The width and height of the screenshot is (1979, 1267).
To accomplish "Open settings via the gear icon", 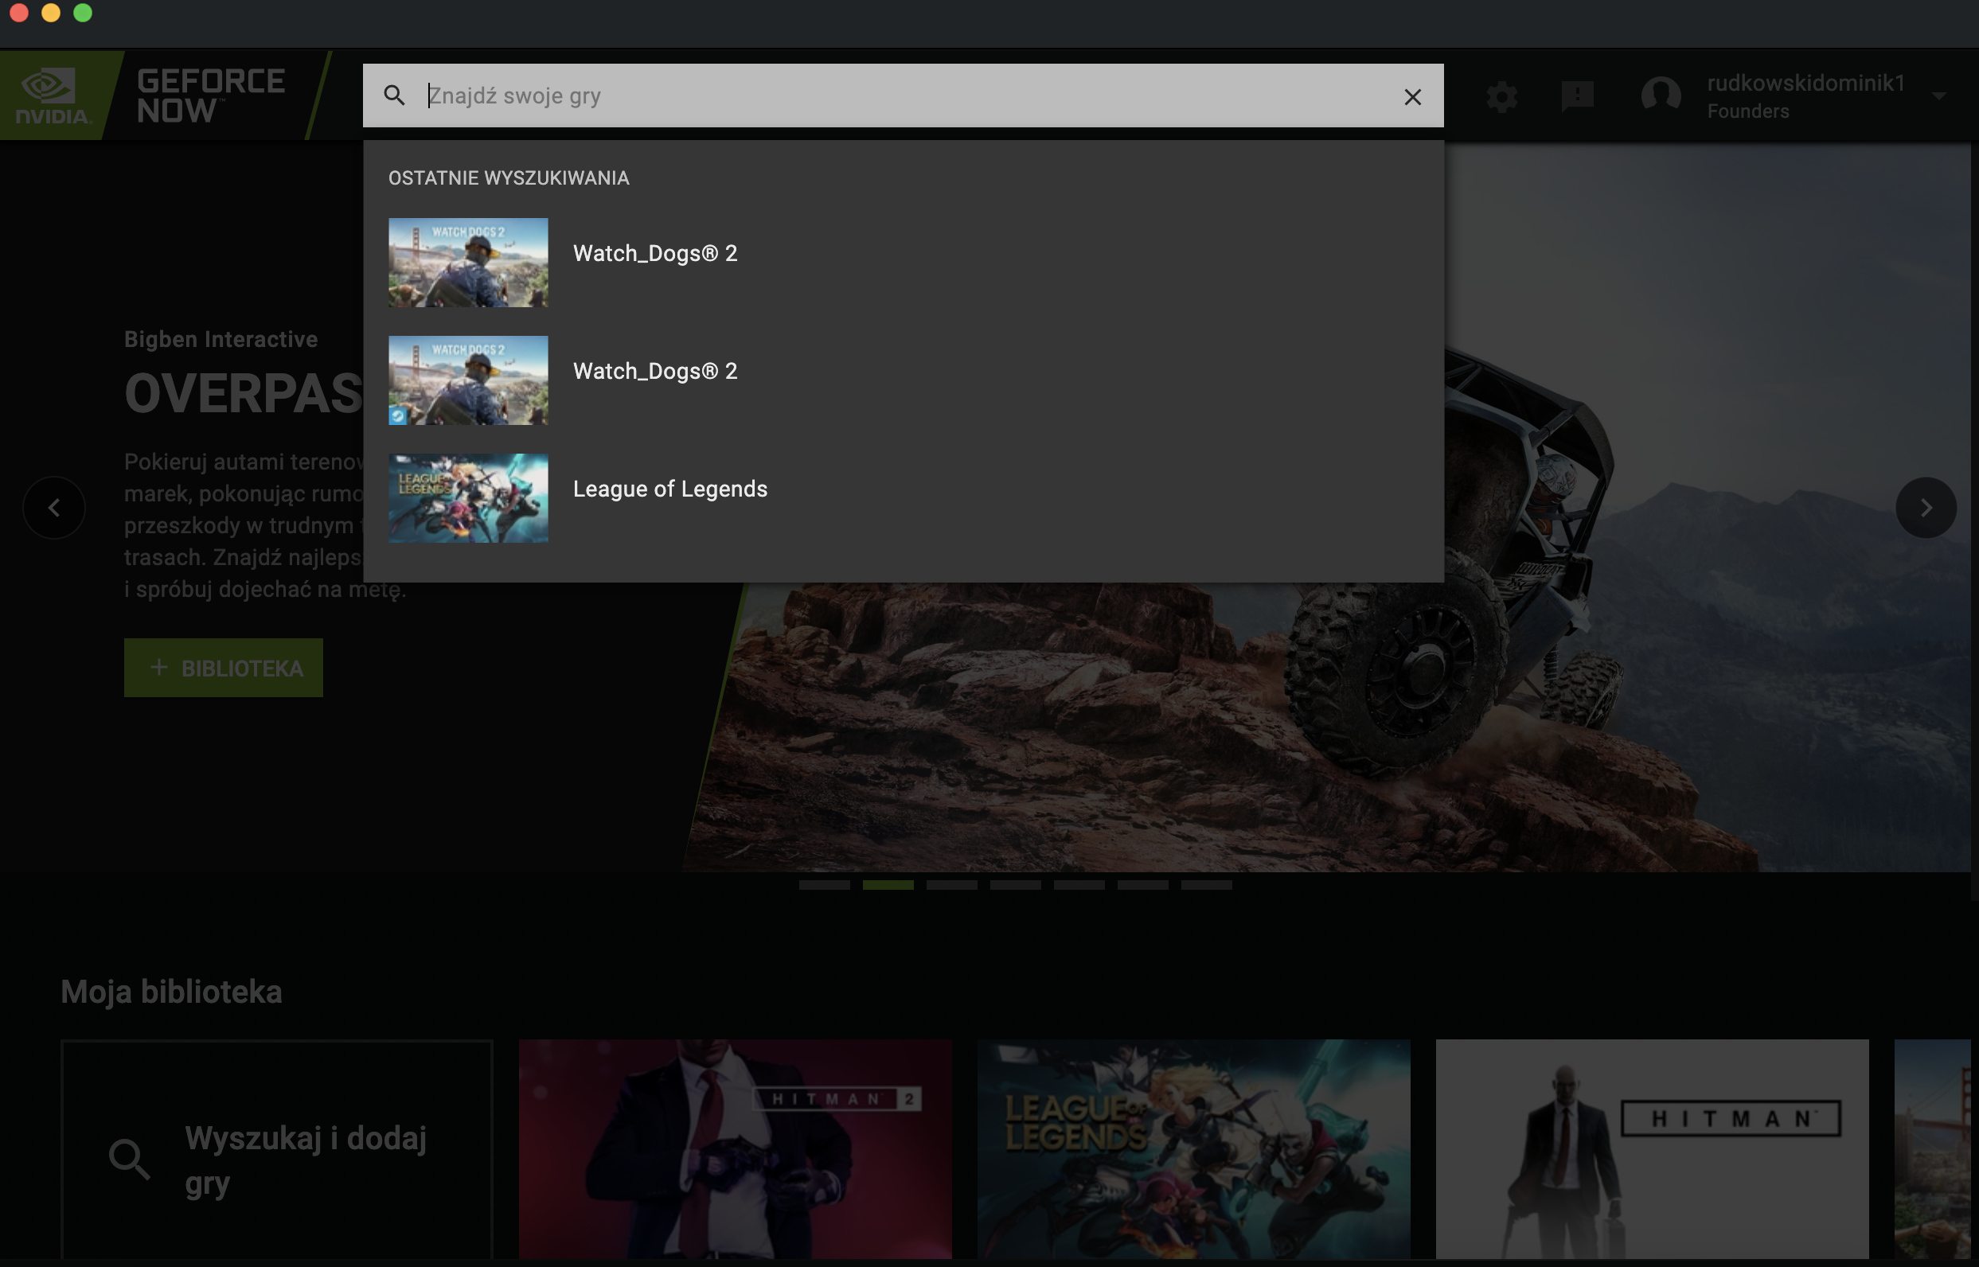I will [x=1501, y=97].
